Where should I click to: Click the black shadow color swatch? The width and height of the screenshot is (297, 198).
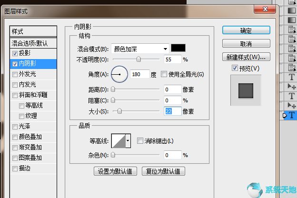(178, 48)
